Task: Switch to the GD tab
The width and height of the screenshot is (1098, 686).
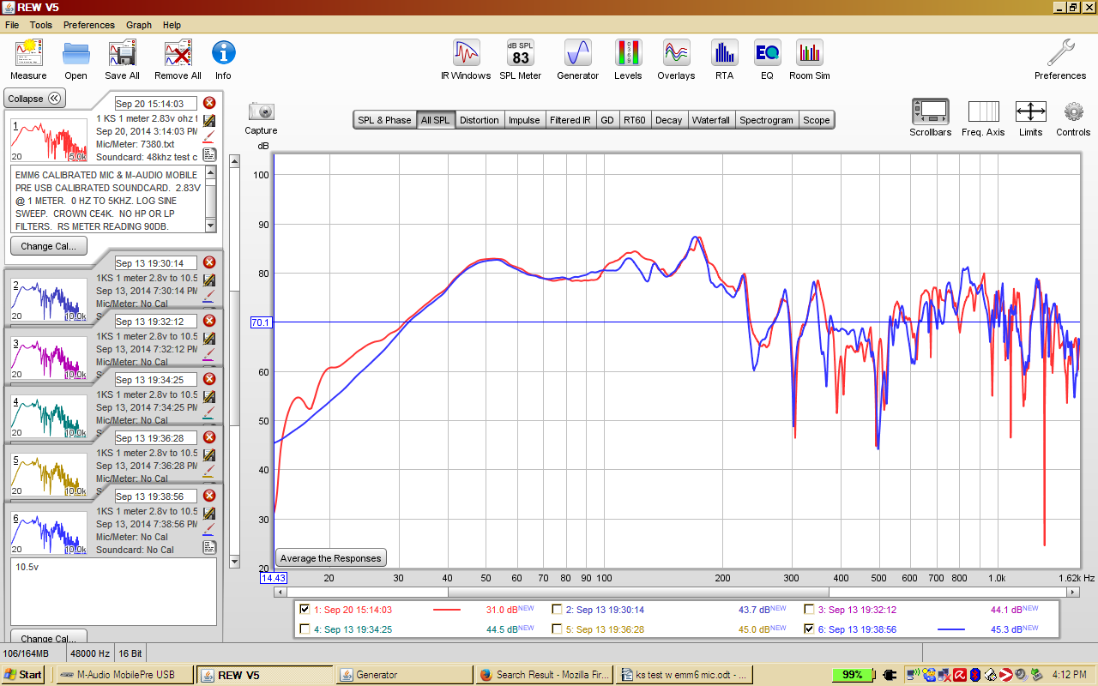Action: [x=607, y=120]
